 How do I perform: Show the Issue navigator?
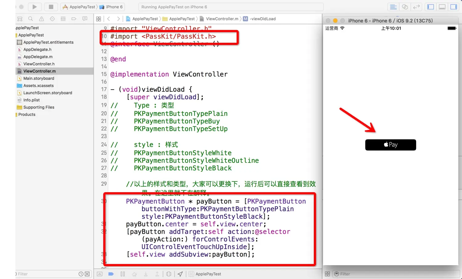(x=41, y=19)
